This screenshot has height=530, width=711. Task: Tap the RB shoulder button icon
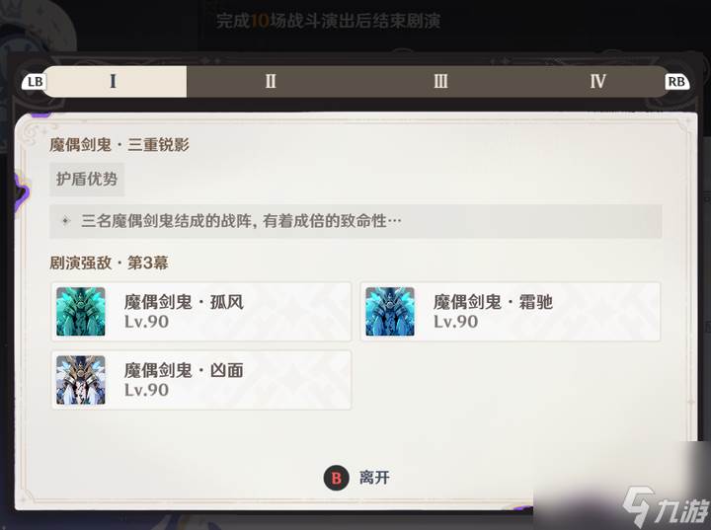(x=676, y=82)
